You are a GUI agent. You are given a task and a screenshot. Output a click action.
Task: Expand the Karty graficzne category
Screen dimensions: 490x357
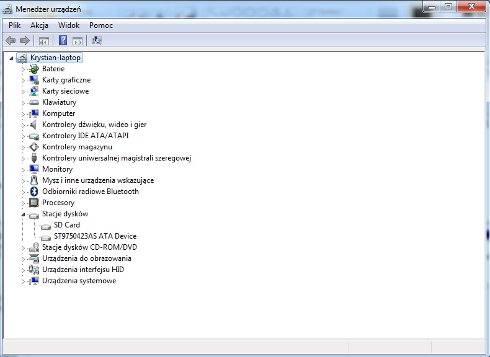[x=23, y=81]
